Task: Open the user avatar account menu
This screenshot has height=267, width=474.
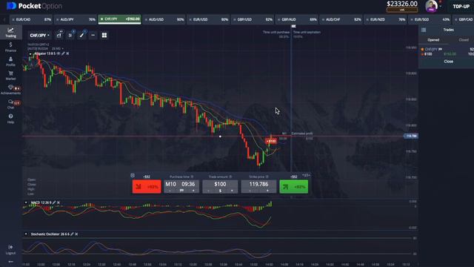Action: pyautogui.click(x=431, y=6)
